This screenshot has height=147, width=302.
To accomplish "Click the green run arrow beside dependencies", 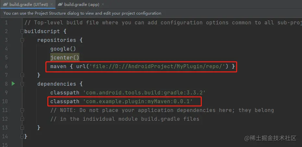I will pyautogui.click(x=13, y=84).
